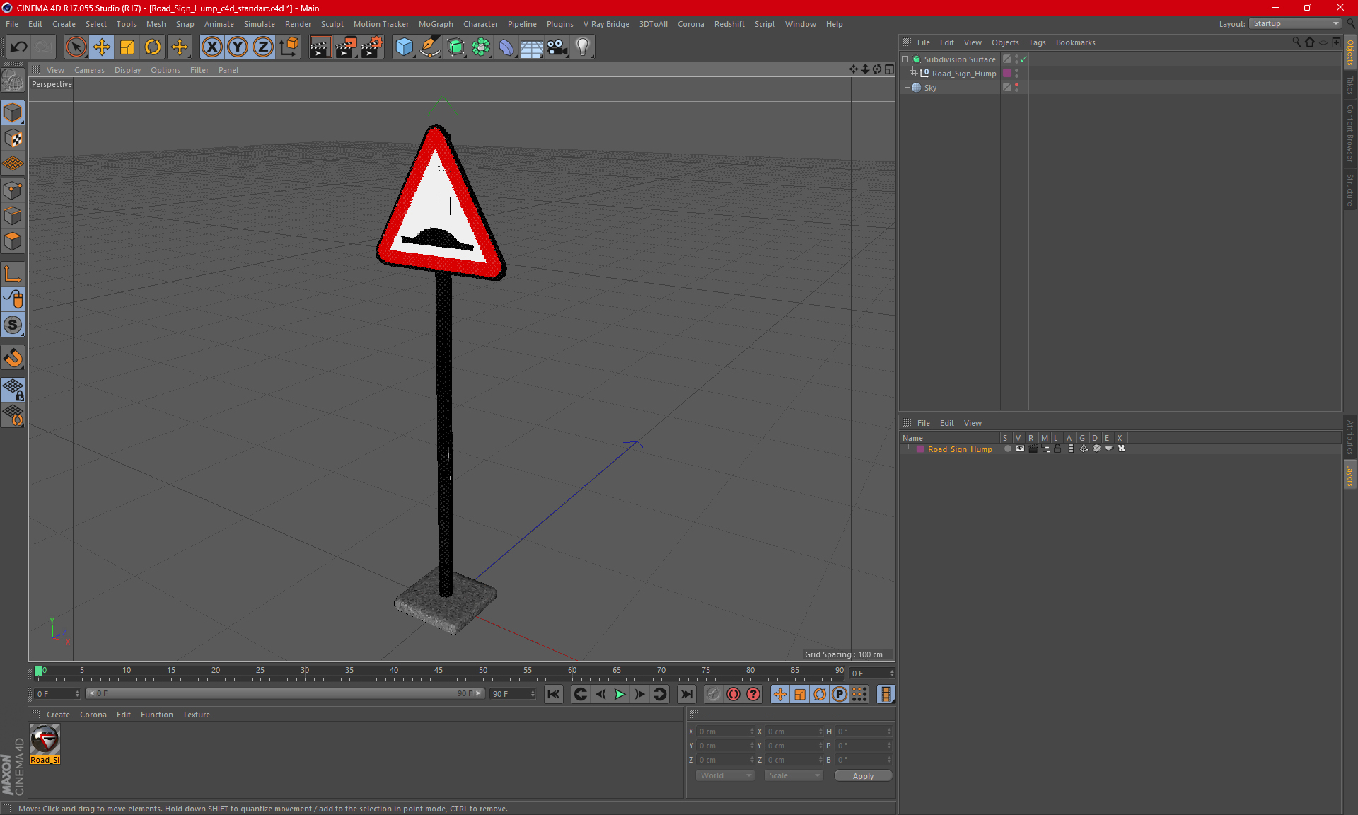Open the Layout Startup dropdown
This screenshot has width=1358, height=815.
pos(1296,23)
